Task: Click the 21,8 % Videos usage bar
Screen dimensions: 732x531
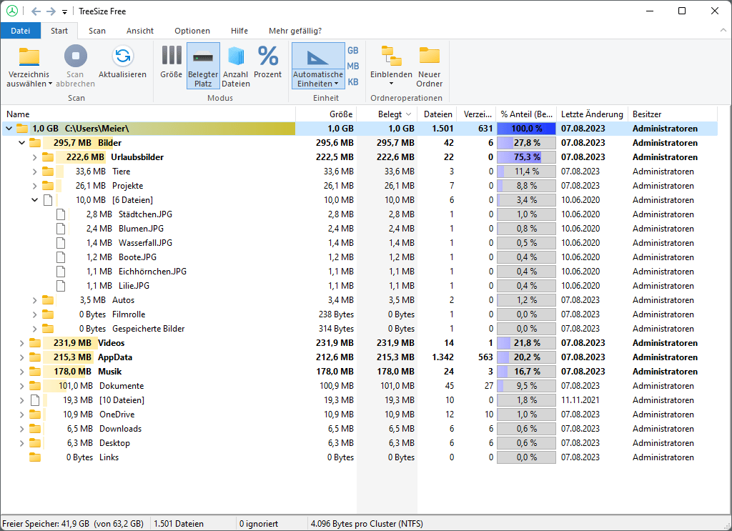Action: click(x=526, y=343)
